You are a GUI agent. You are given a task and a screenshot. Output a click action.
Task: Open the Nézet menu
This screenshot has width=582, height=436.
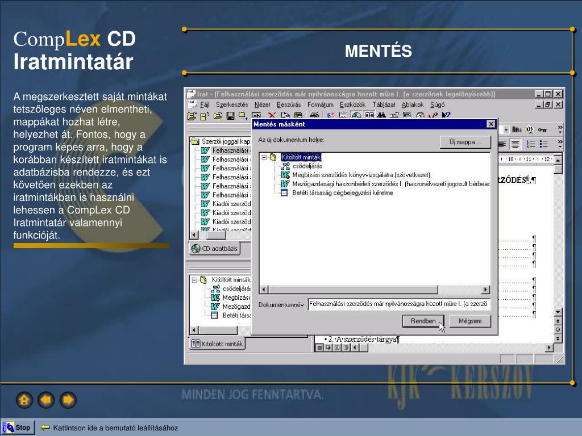pyautogui.click(x=263, y=104)
